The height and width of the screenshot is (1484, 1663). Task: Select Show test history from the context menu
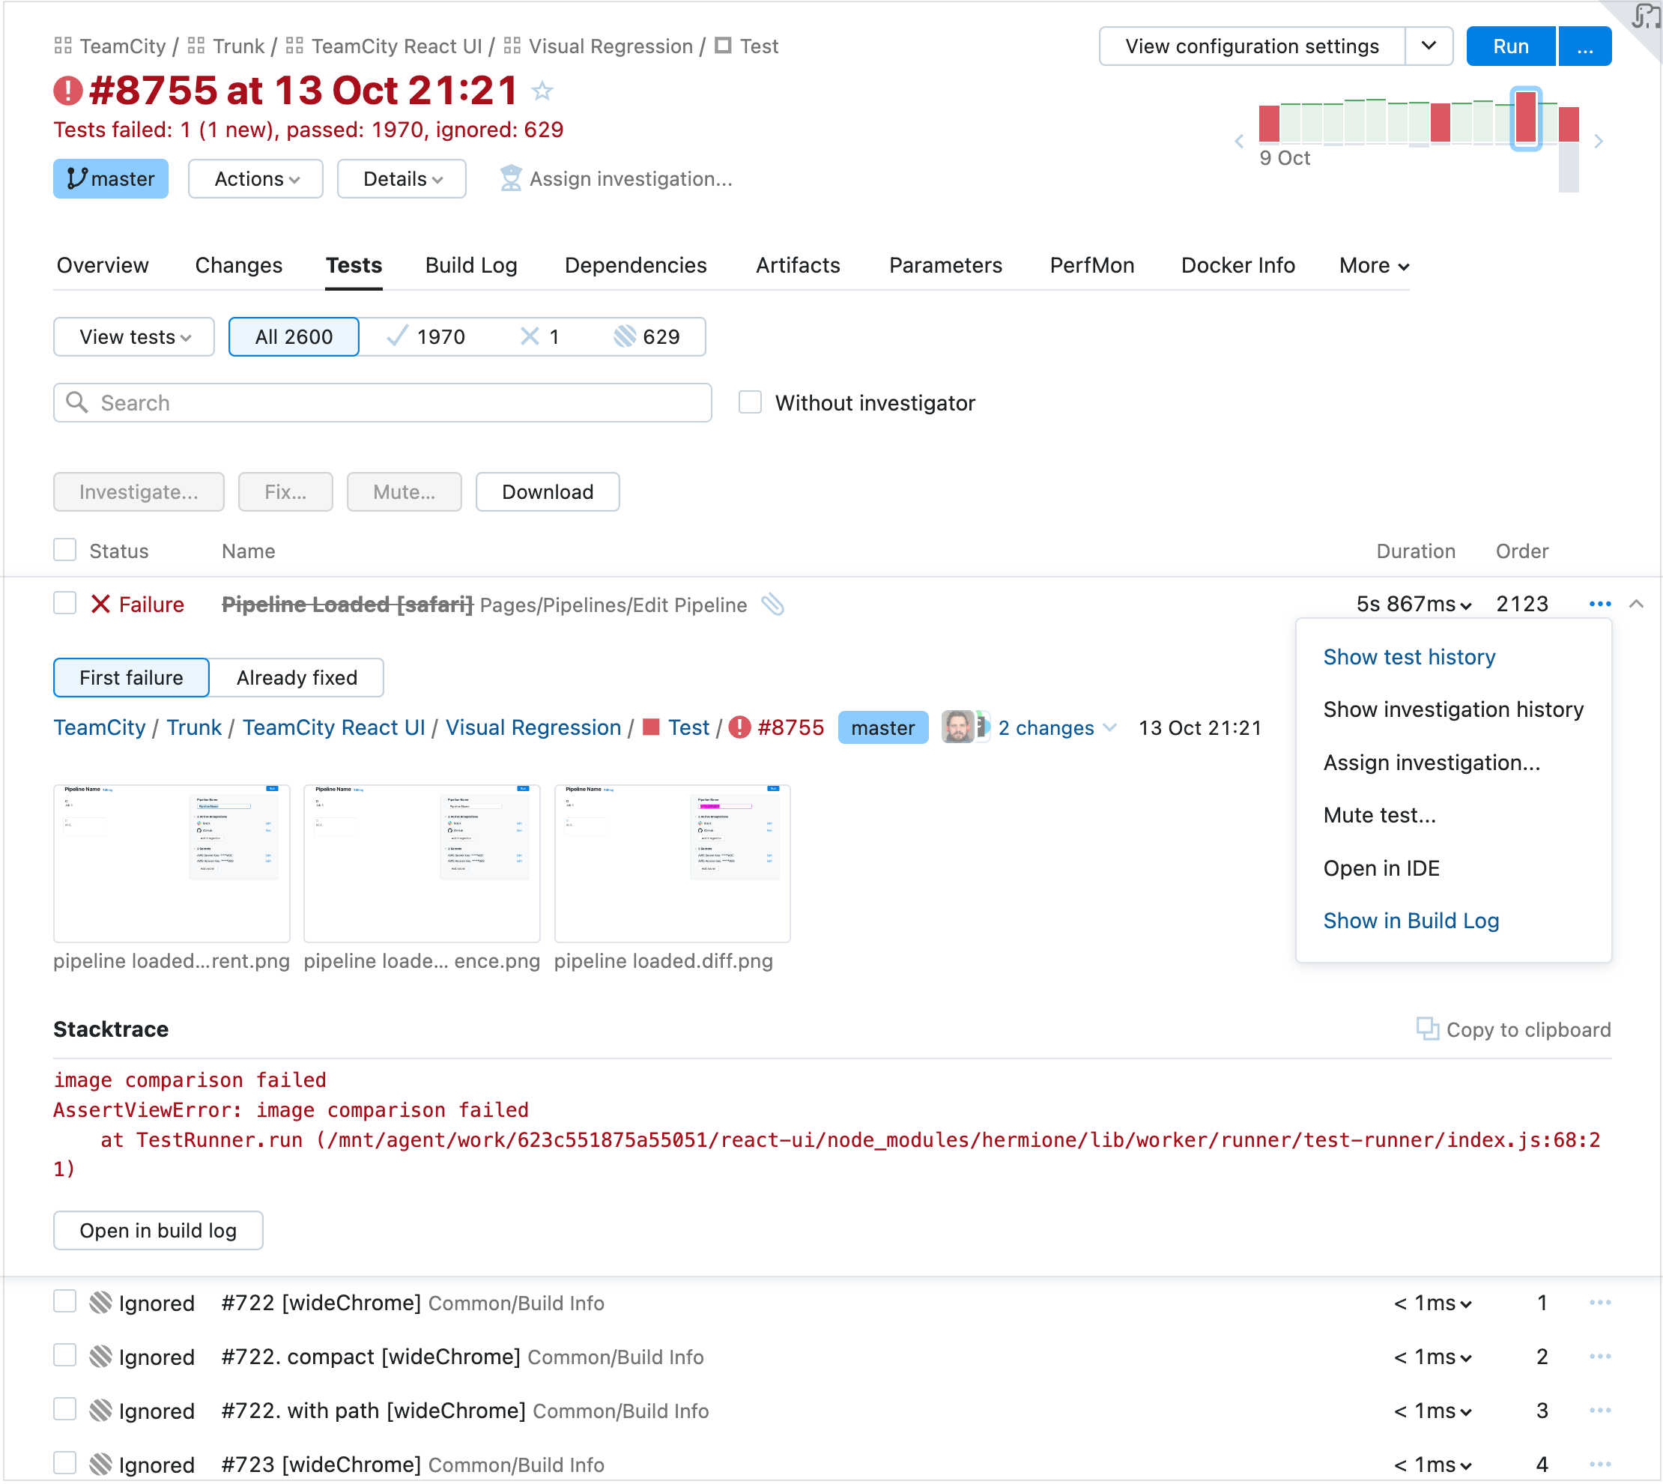pos(1408,657)
